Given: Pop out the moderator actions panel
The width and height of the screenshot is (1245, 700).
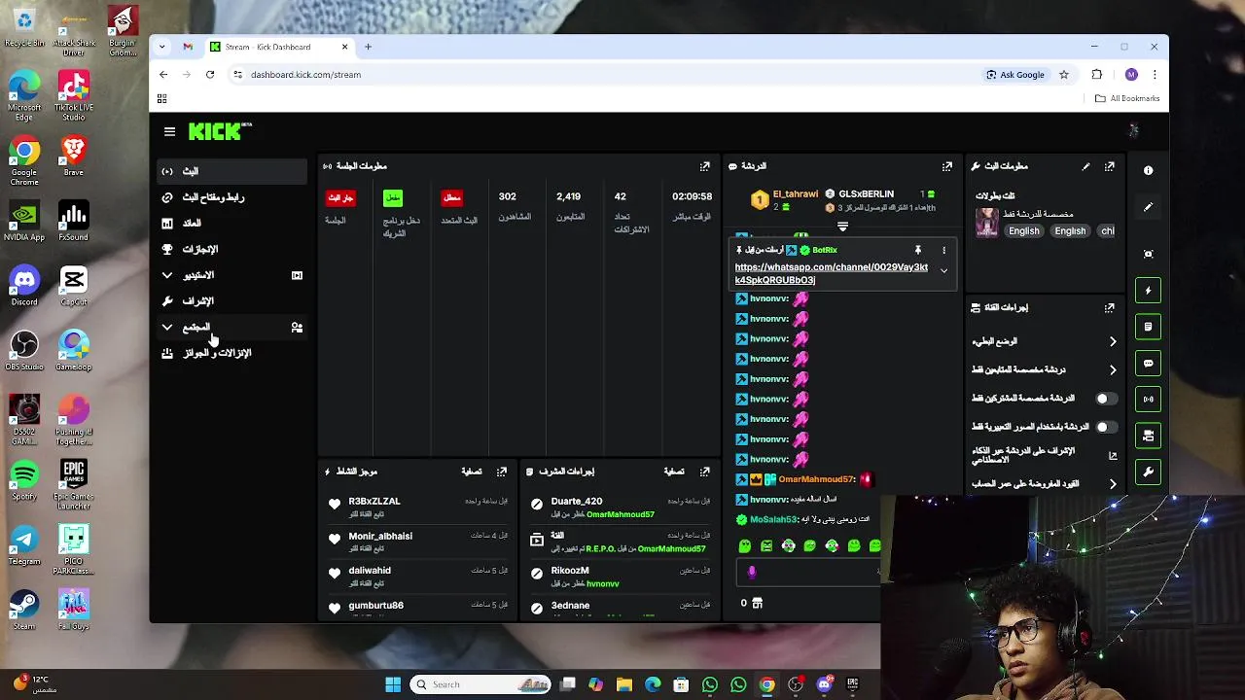Looking at the screenshot, I should [705, 472].
